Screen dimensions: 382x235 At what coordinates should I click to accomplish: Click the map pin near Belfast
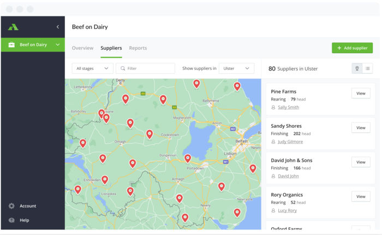(x=253, y=168)
